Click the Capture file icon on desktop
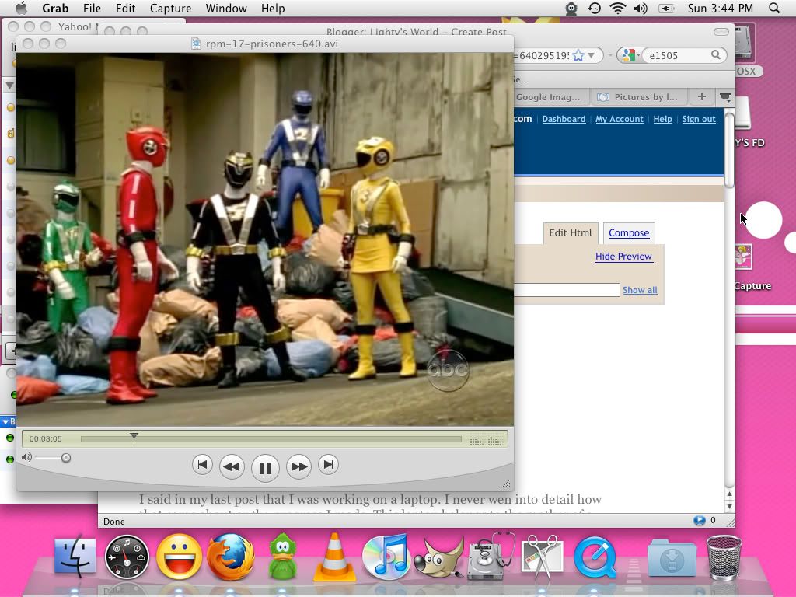796x597 pixels. [744, 257]
